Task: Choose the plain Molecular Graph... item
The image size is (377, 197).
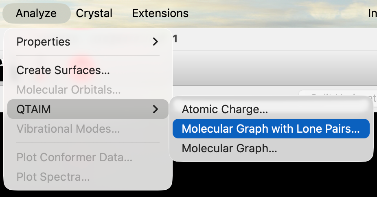Action: tap(229, 148)
